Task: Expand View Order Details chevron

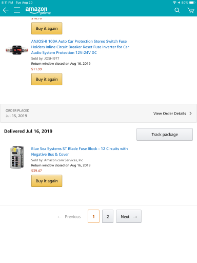Action: pos(190,114)
